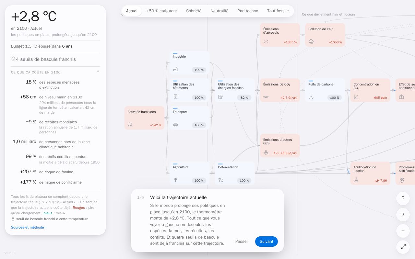Click the cloud icon in Pollution de l'air
This screenshot has width=415, height=259.
coord(311,41)
